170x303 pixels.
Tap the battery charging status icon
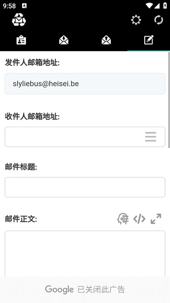pyautogui.click(x=165, y=5)
